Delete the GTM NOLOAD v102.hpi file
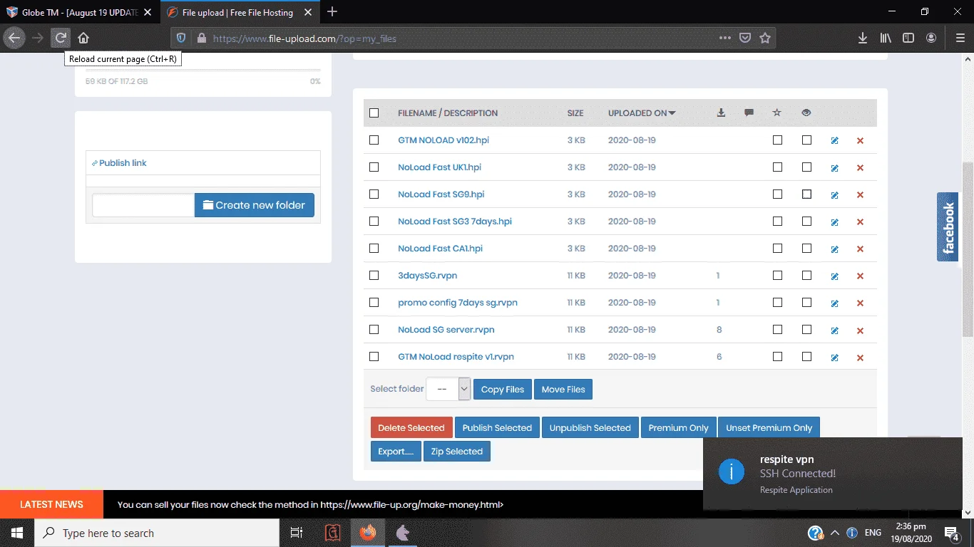 (860, 141)
